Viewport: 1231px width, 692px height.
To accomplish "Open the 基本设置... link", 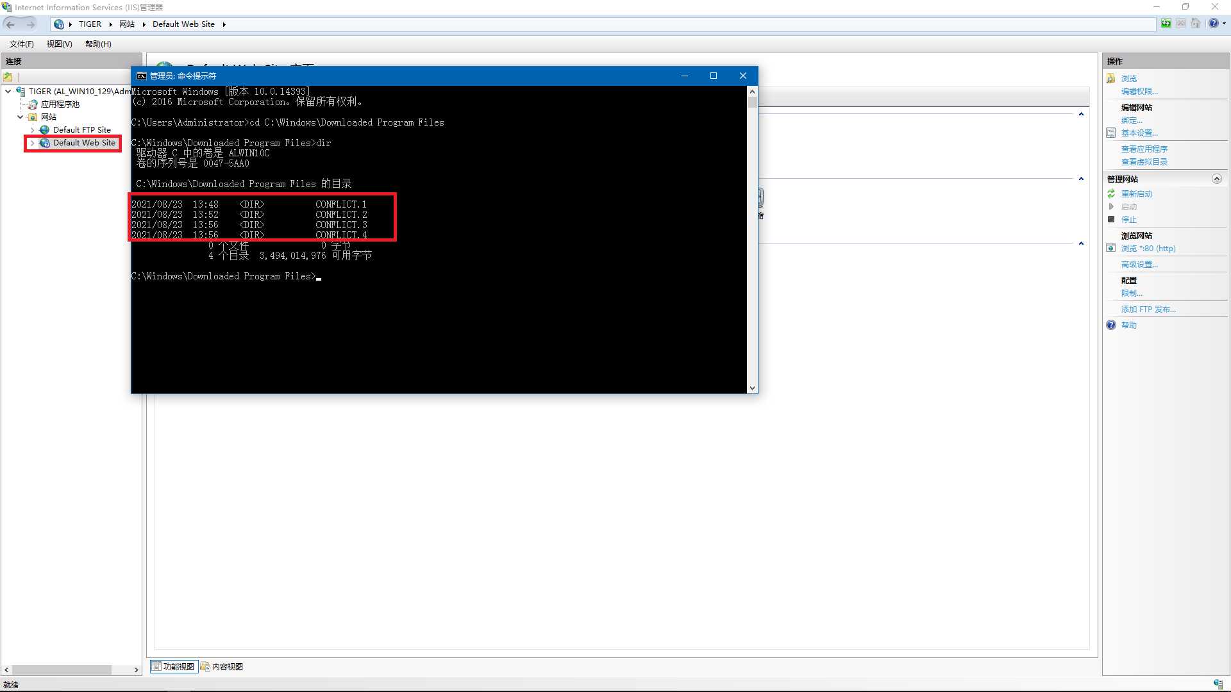I will (x=1139, y=133).
